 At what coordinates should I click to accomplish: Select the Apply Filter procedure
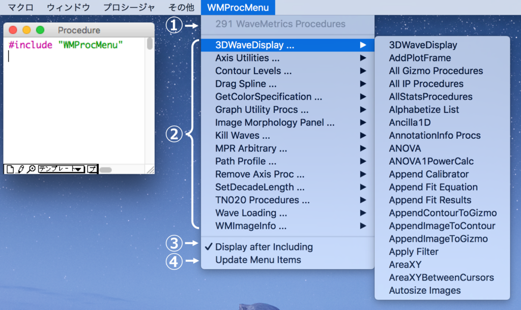[x=413, y=252]
